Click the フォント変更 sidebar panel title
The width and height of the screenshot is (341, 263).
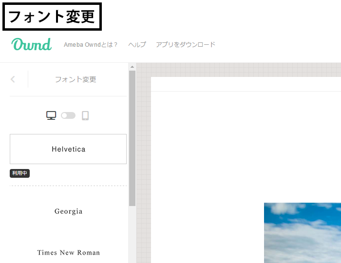point(76,79)
